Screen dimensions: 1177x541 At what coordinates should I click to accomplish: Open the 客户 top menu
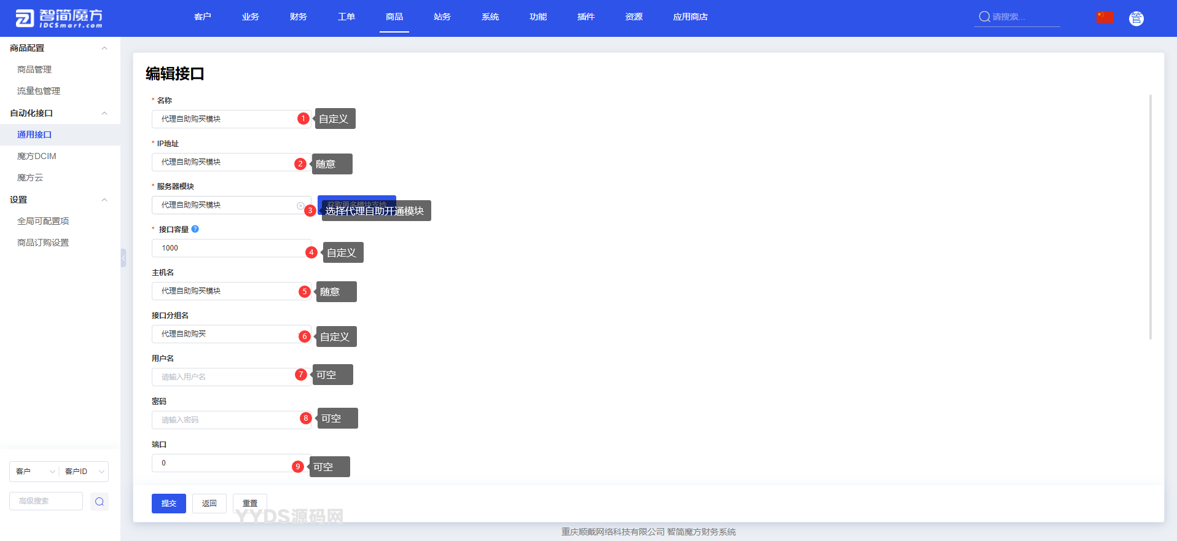(x=203, y=17)
